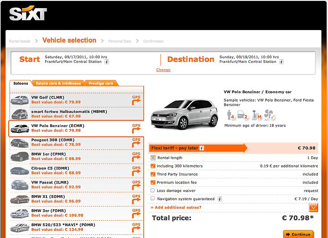Click the BMW X1 car thumbnail

click(x=20, y=199)
